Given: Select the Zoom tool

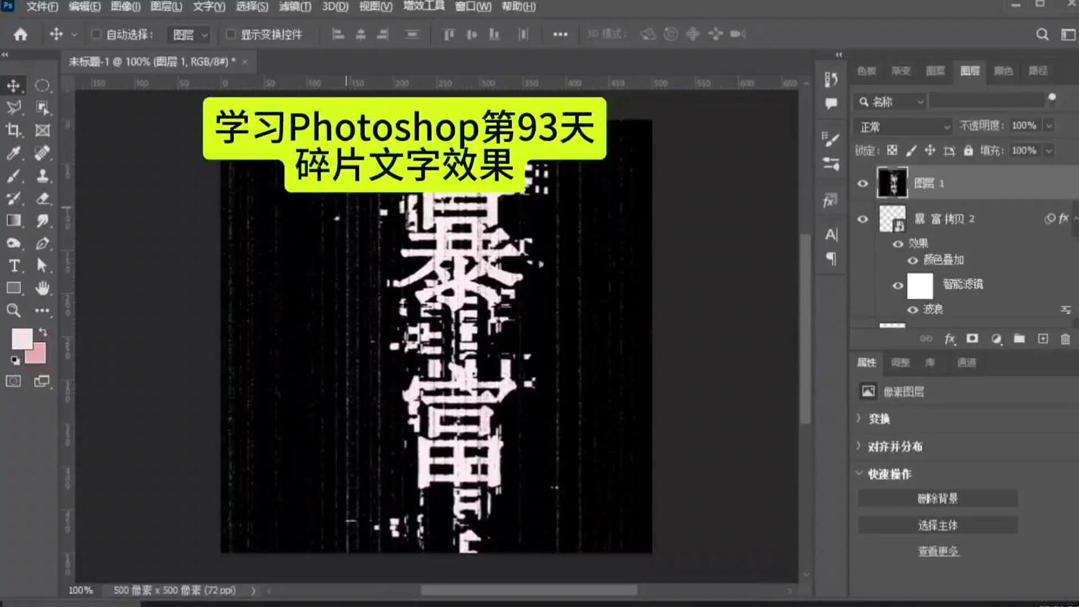Looking at the screenshot, I should click(14, 310).
